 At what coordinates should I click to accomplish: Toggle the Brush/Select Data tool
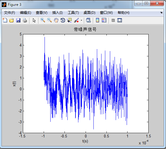[76, 20]
